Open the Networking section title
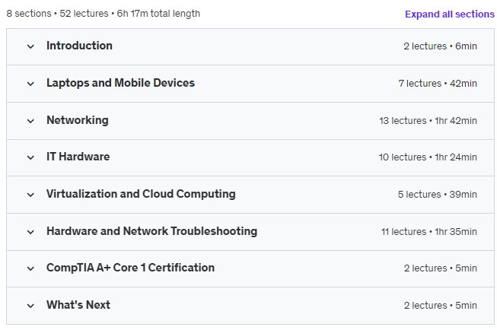The height and width of the screenshot is (330, 497). (78, 120)
